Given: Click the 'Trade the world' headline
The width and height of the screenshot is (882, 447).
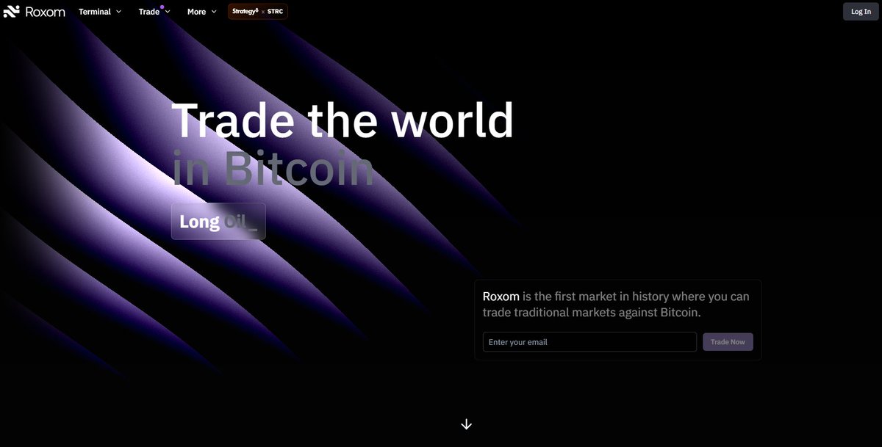Looking at the screenshot, I should point(343,120).
